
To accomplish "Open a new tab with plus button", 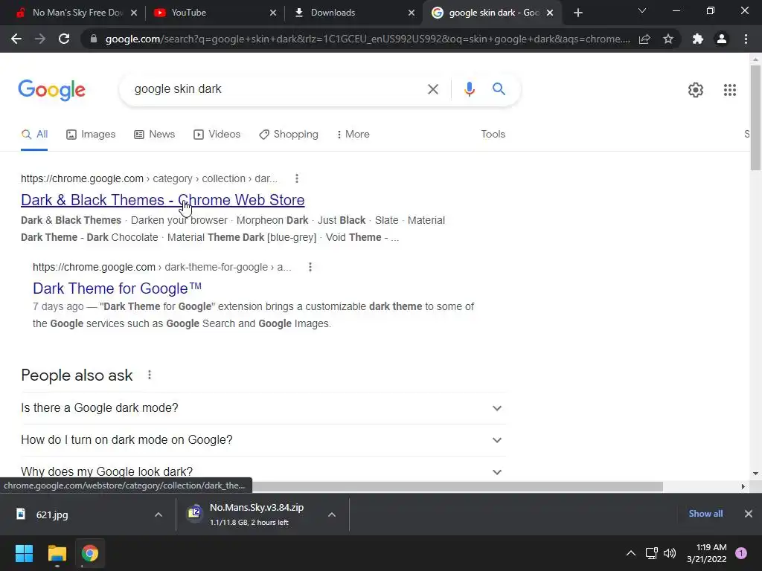I will pyautogui.click(x=577, y=13).
